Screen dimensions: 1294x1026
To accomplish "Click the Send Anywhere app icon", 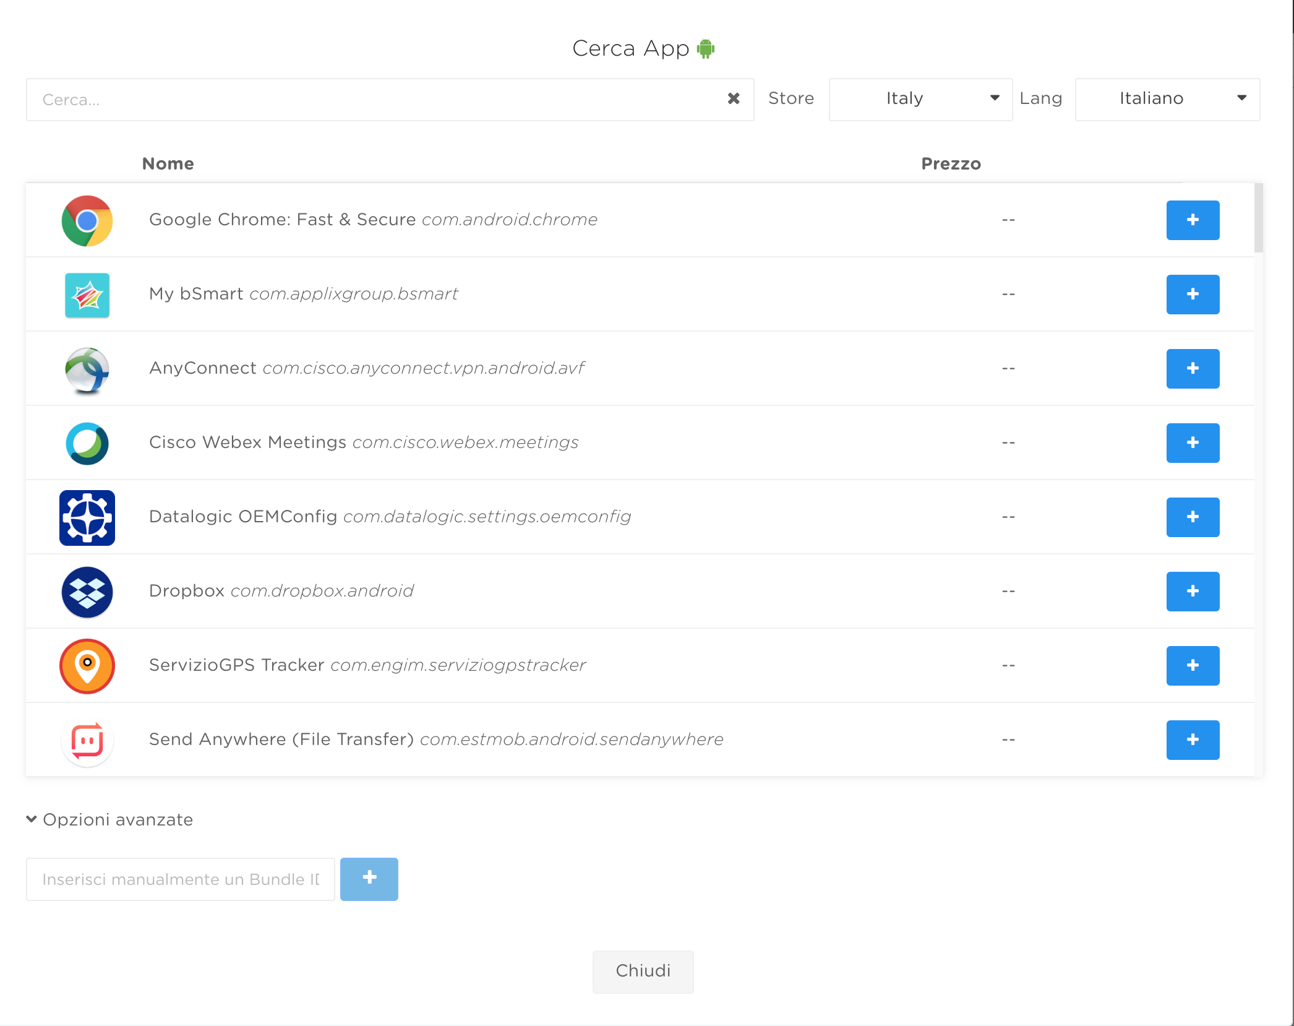I will (x=87, y=741).
